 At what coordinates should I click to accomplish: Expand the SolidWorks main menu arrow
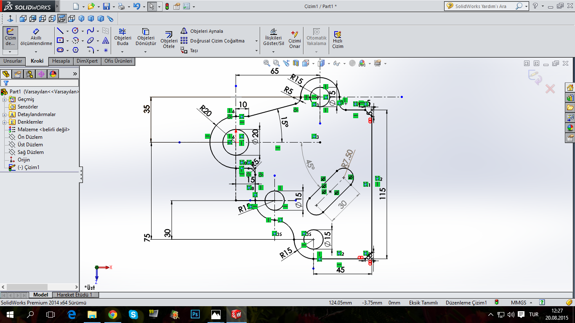pyautogui.click(x=56, y=6)
